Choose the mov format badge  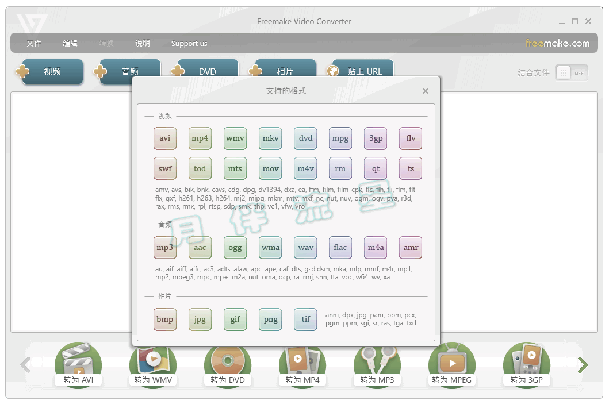(x=270, y=168)
